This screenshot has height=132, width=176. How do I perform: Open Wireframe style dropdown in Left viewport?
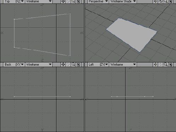tap(123, 64)
